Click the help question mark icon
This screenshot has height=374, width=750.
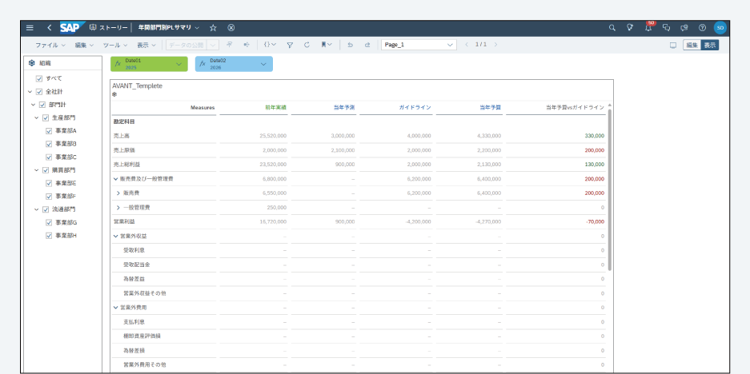[x=702, y=27]
